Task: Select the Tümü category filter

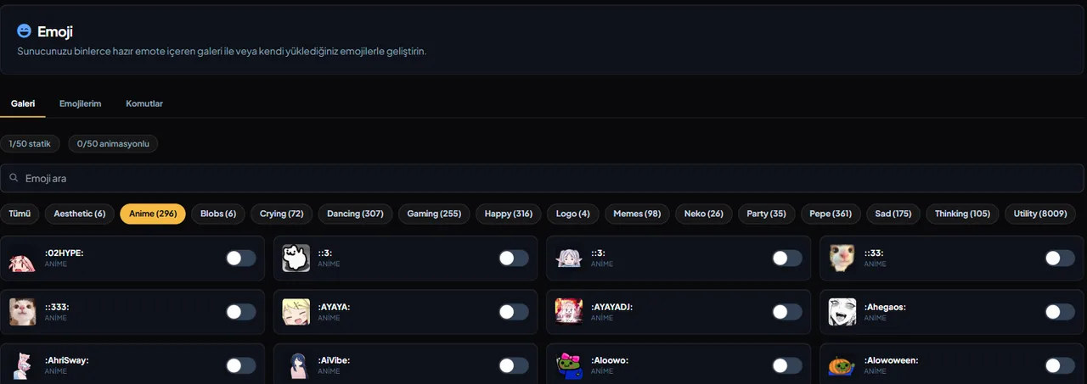Action: pos(20,214)
